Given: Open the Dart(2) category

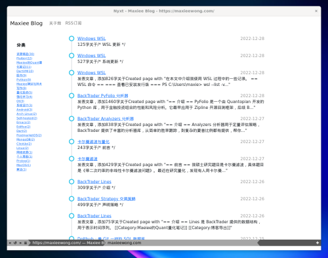Looking at the screenshot, I should (22, 131).
